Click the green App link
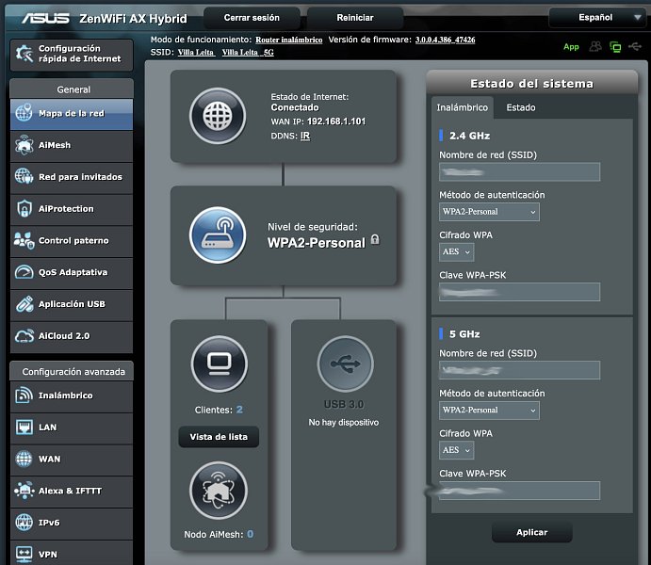Viewport: 651px width, 565px height. 571,47
